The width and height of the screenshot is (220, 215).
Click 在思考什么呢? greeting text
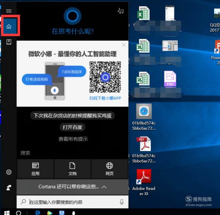73,31
